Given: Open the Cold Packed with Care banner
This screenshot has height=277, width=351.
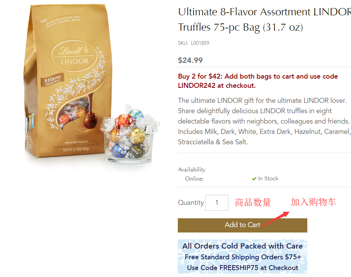Looking at the screenshot, I should [x=243, y=256].
